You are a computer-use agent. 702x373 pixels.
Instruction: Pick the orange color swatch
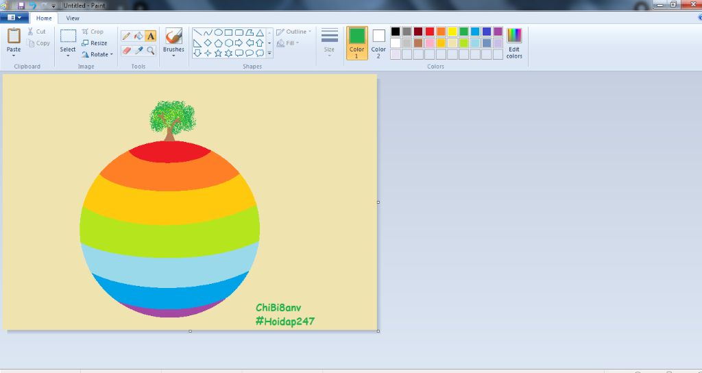441,32
